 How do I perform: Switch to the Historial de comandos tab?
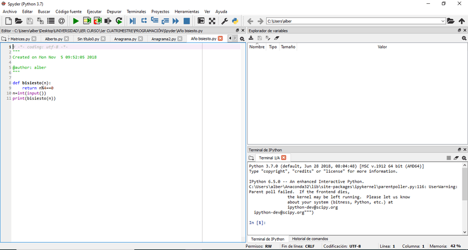[310, 239]
